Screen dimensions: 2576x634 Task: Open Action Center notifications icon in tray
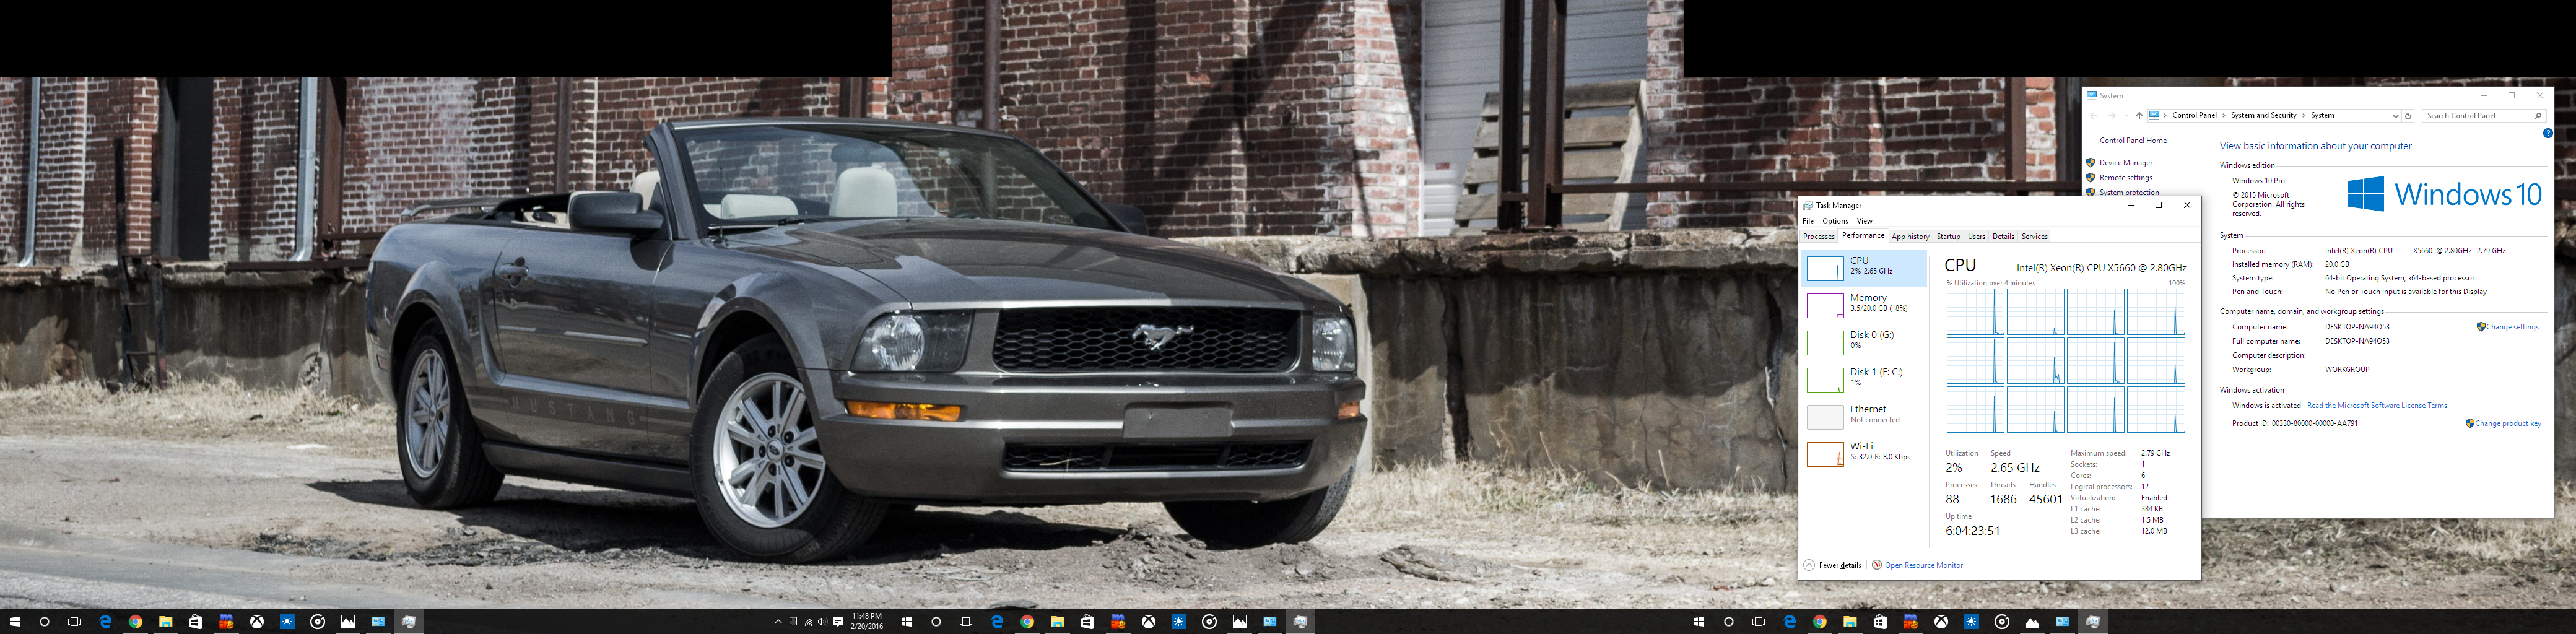(x=838, y=622)
